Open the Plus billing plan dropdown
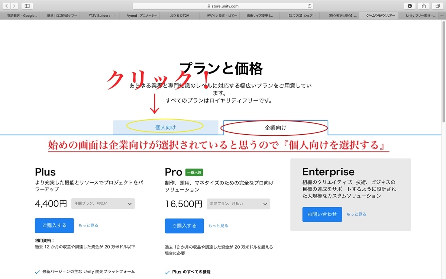 pos(103,203)
